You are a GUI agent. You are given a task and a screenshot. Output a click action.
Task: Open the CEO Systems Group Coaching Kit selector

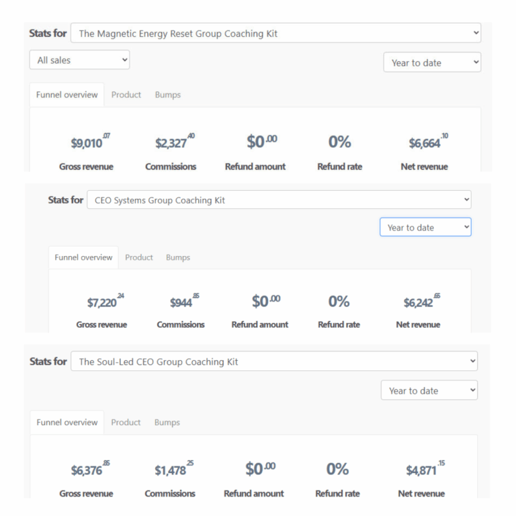(279, 200)
